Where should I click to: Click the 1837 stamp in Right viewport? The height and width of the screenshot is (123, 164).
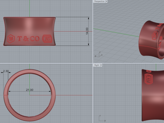[x=148, y=79]
